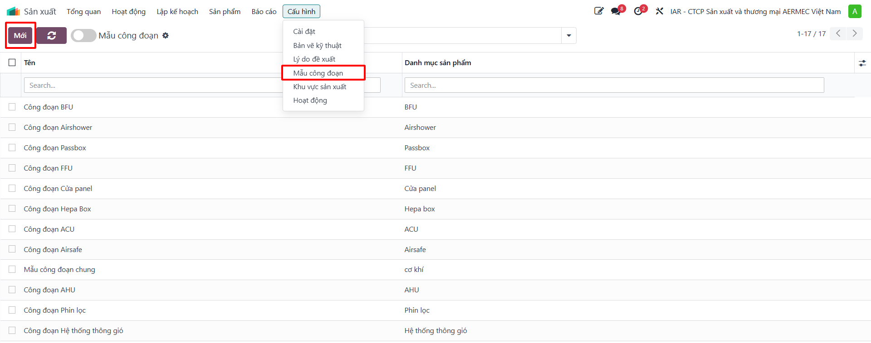Open the Sản phẩm menu
The height and width of the screenshot is (343, 871).
(x=225, y=11)
